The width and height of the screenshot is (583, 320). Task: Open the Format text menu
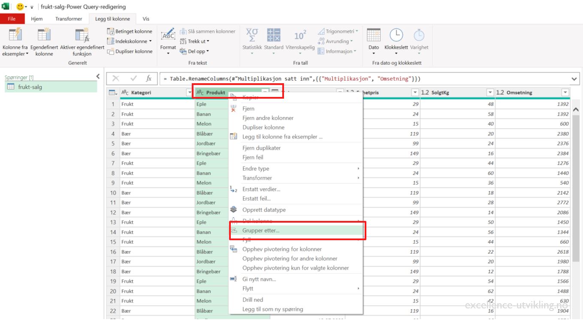coord(168,42)
